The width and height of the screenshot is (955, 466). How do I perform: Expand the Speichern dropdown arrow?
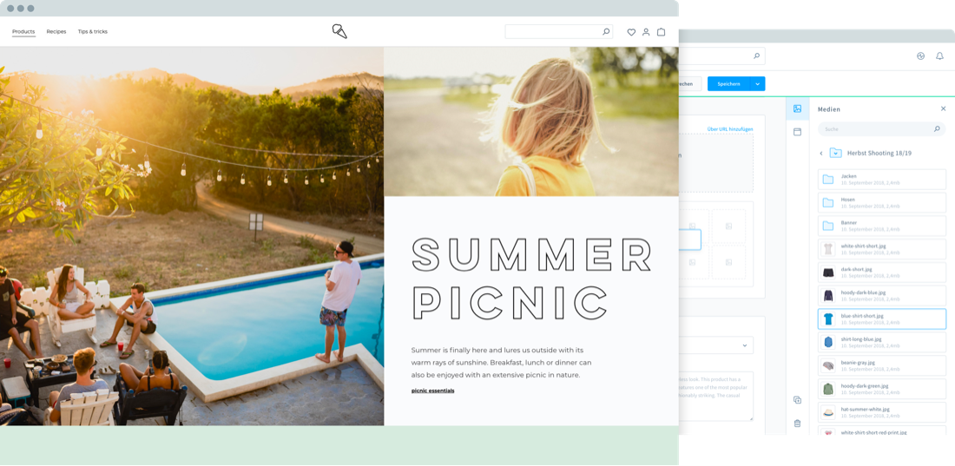[x=758, y=84]
